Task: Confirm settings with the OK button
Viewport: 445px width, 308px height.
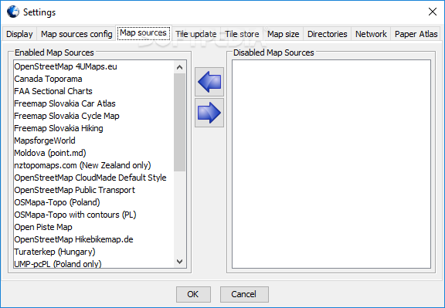Action: pyautogui.click(x=193, y=294)
